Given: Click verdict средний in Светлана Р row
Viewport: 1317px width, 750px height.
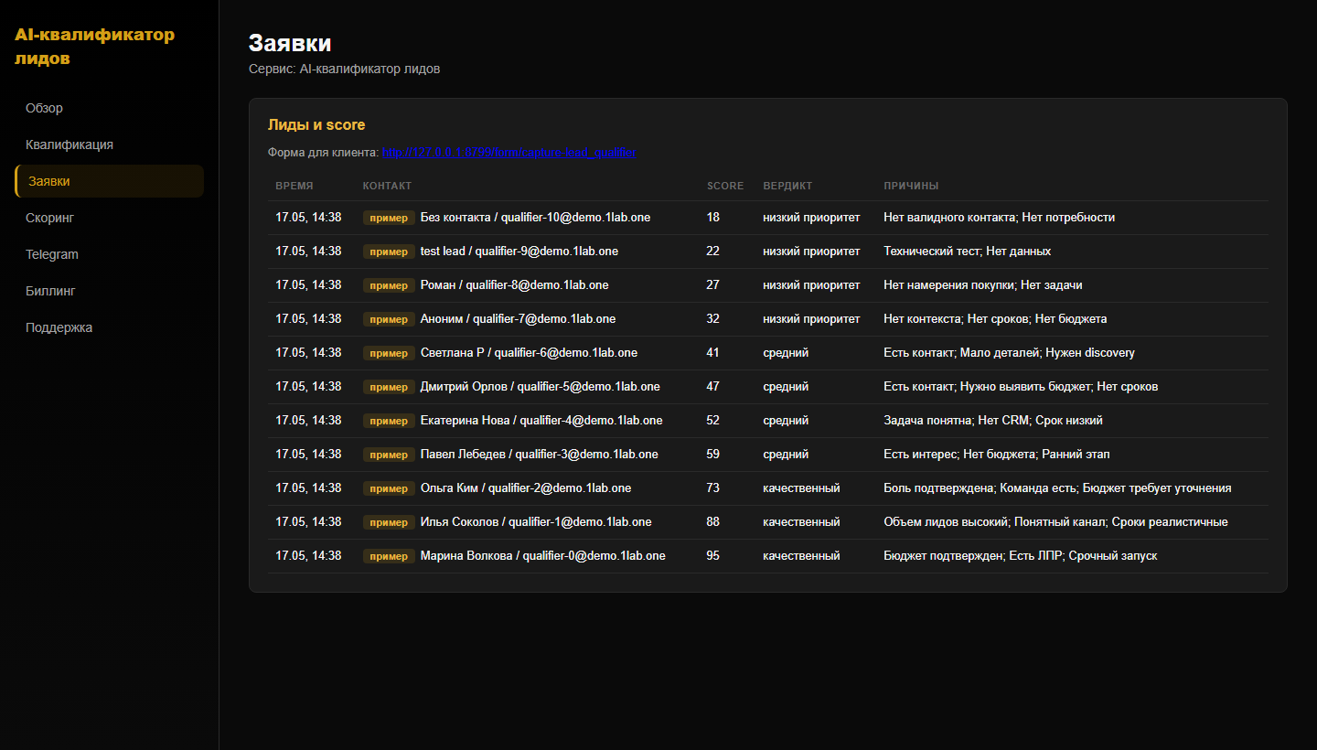Looking at the screenshot, I should pyautogui.click(x=786, y=353).
